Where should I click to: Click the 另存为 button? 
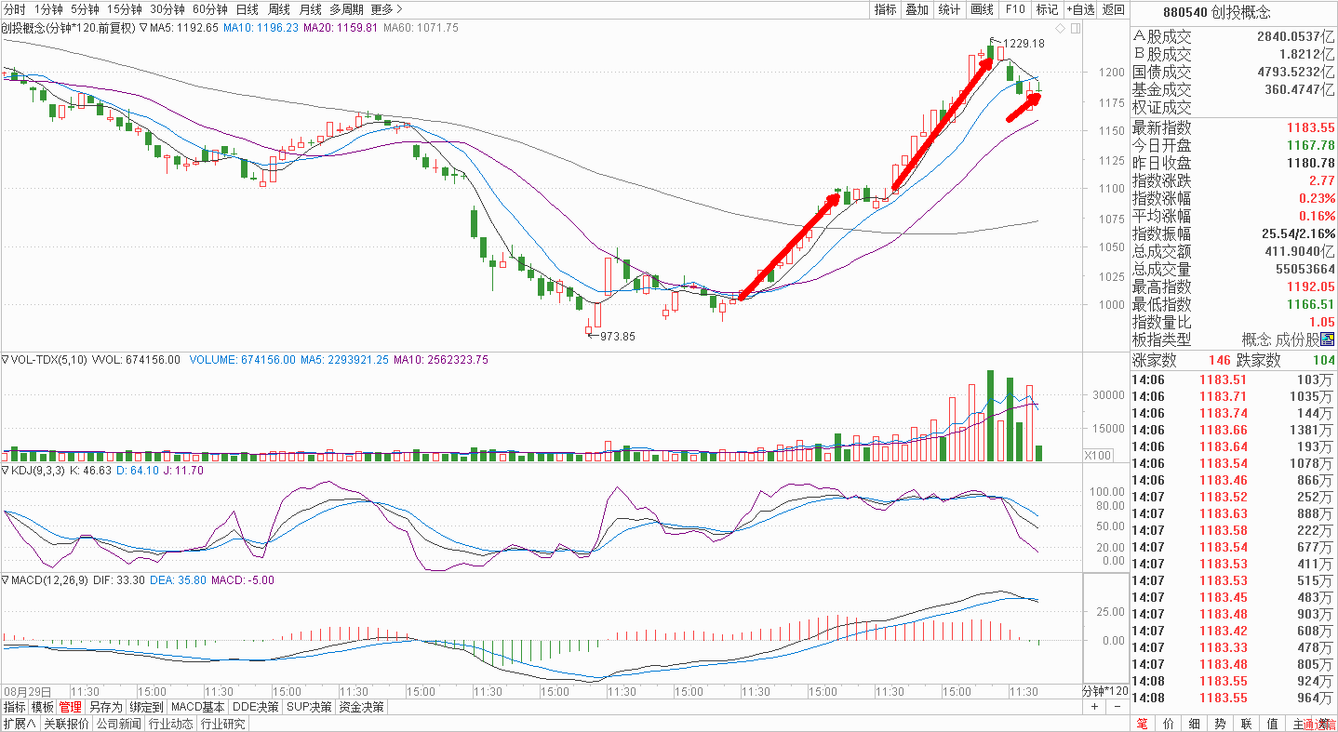(x=105, y=707)
